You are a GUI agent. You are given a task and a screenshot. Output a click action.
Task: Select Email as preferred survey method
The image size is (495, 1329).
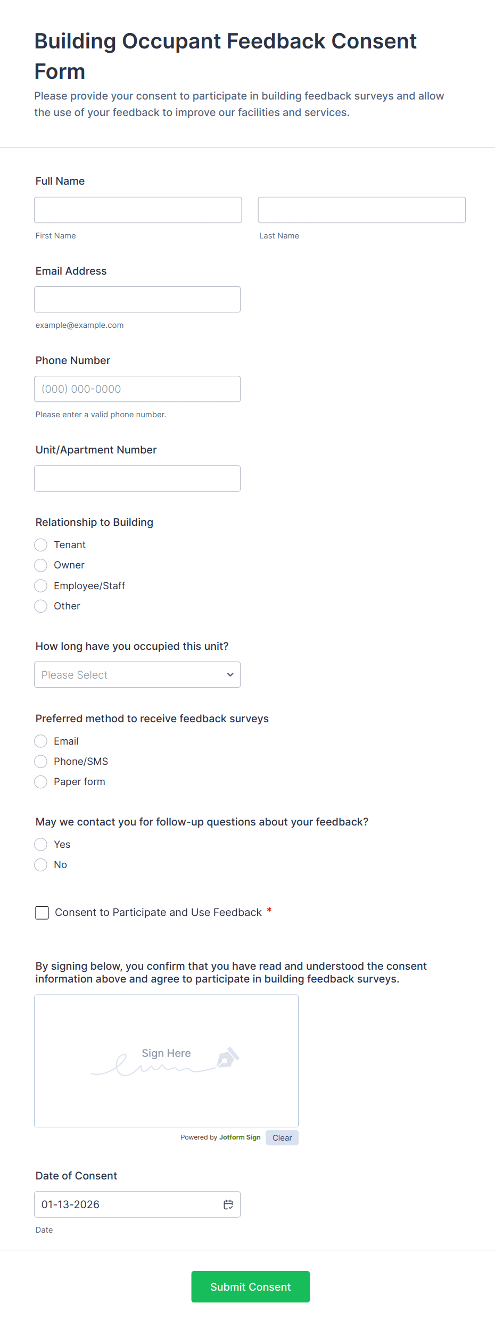click(40, 741)
